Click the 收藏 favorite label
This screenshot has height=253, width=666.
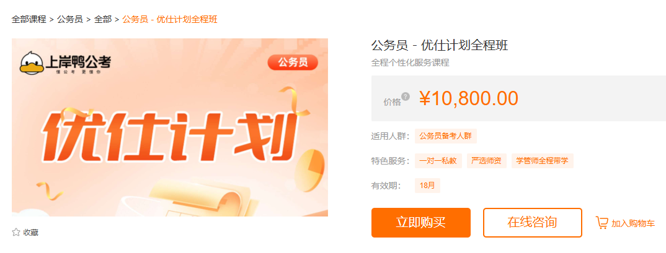coord(30,232)
